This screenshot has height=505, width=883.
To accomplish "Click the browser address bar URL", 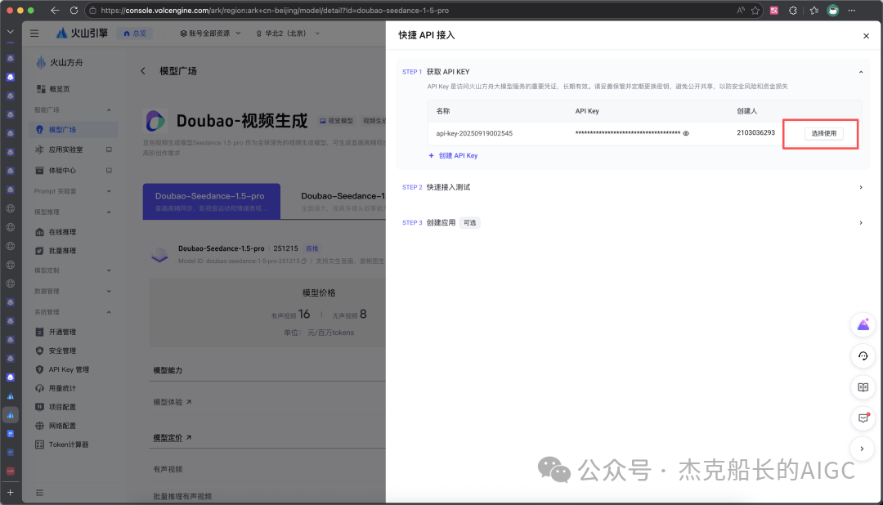I will tap(274, 10).
